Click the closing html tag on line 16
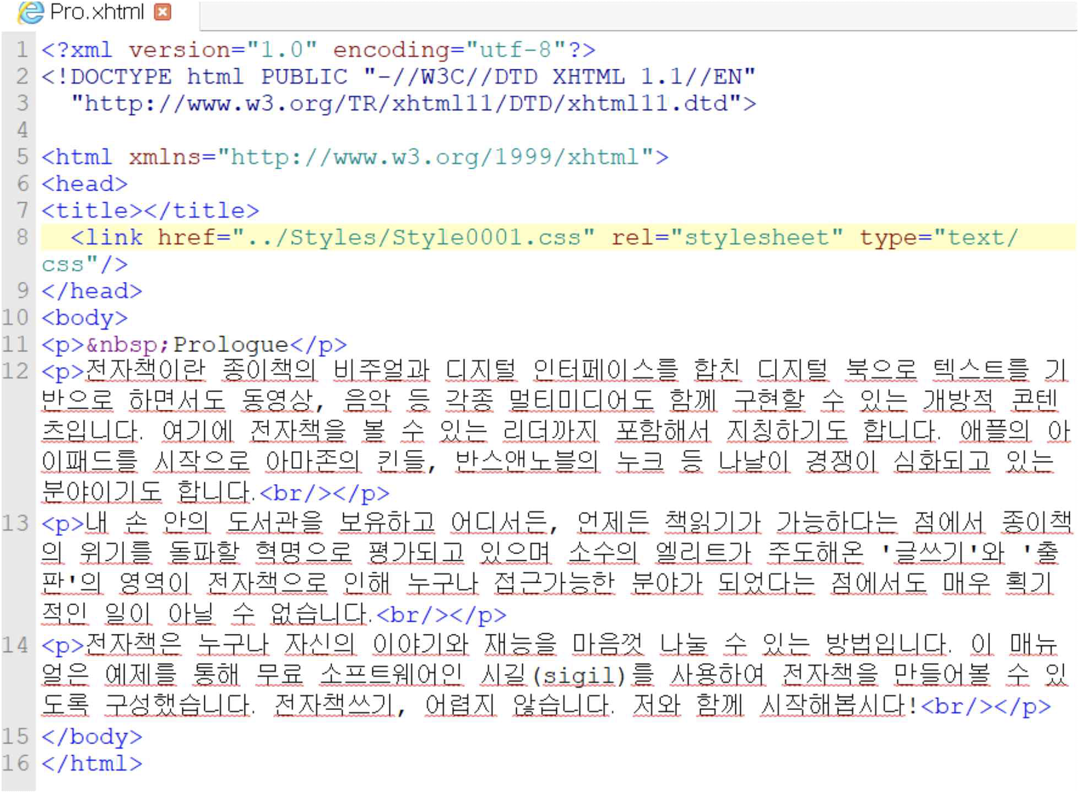This screenshot has width=1078, height=792. 91,763
